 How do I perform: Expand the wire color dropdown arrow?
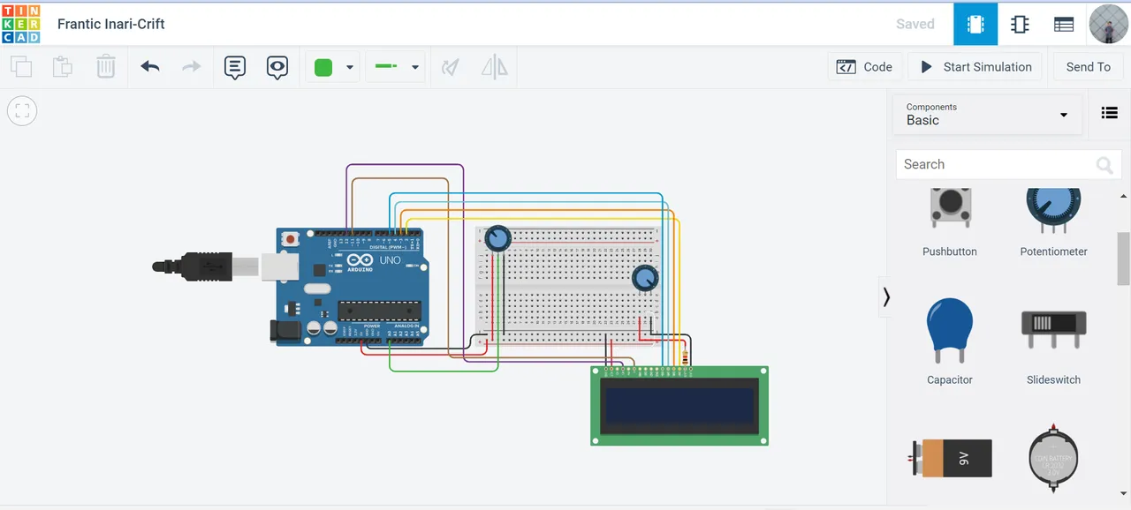[350, 68]
